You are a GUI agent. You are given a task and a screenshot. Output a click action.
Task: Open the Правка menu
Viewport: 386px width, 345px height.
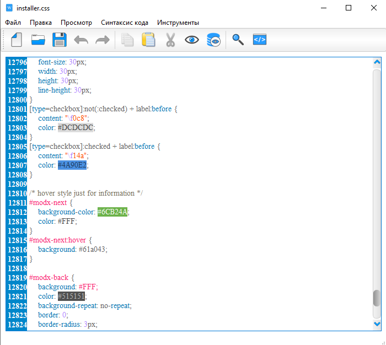41,23
